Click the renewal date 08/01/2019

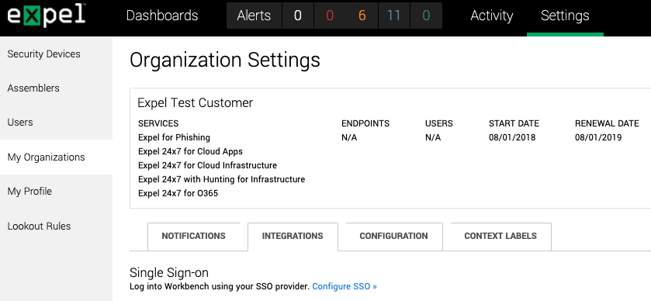click(598, 137)
